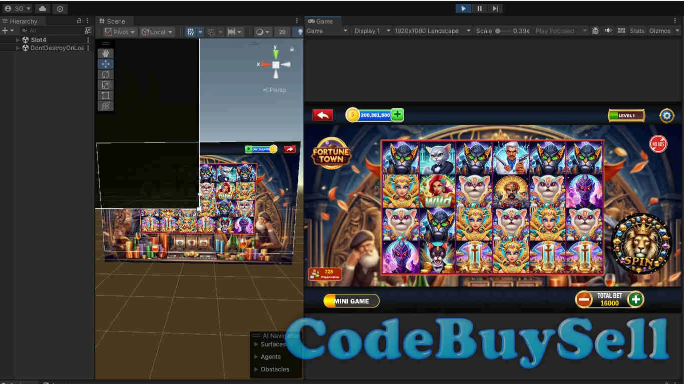The width and height of the screenshot is (684, 384).
Task: Open the settings gear in the top toolbar
Action: (60, 8)
